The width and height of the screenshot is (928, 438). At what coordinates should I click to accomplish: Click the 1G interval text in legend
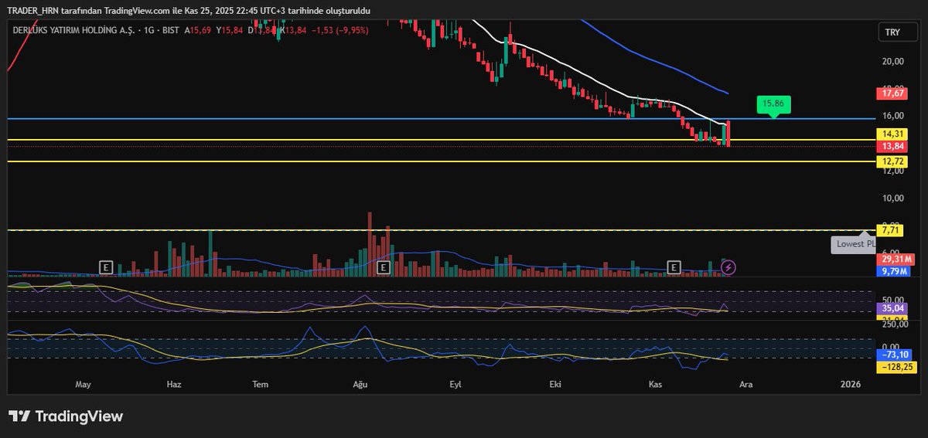click(148, 30)
